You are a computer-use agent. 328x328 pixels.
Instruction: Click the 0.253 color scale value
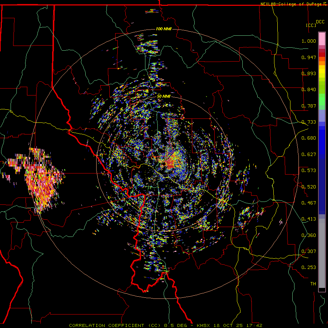tap(309, 268)
